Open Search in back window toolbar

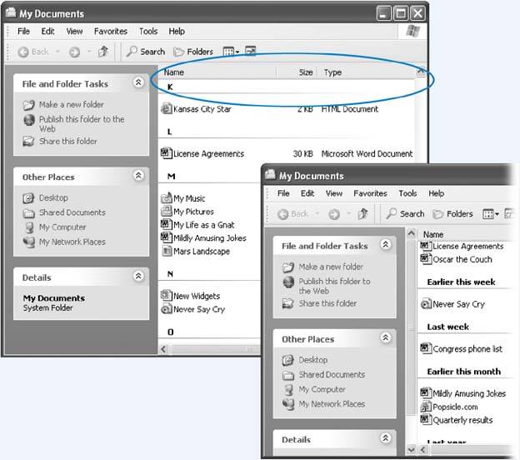coord(146,52)
